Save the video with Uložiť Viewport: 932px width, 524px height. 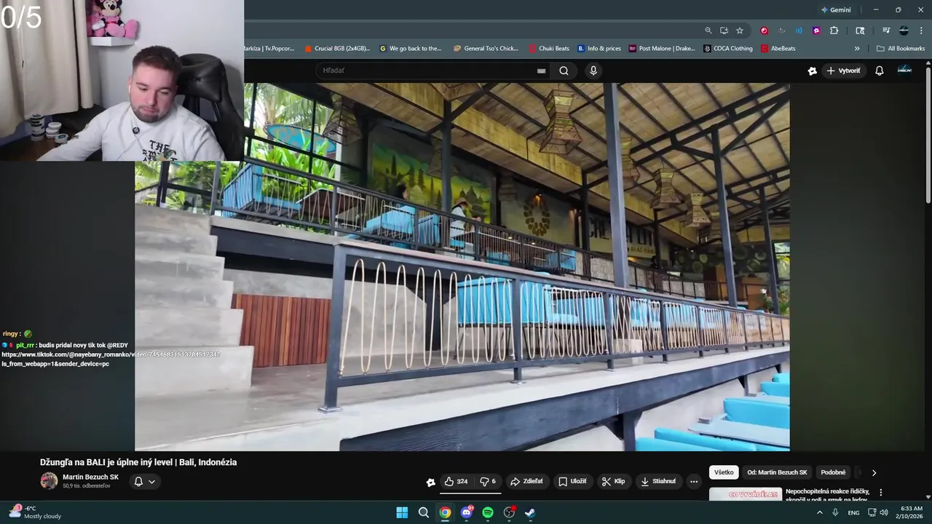coord(572,481)
